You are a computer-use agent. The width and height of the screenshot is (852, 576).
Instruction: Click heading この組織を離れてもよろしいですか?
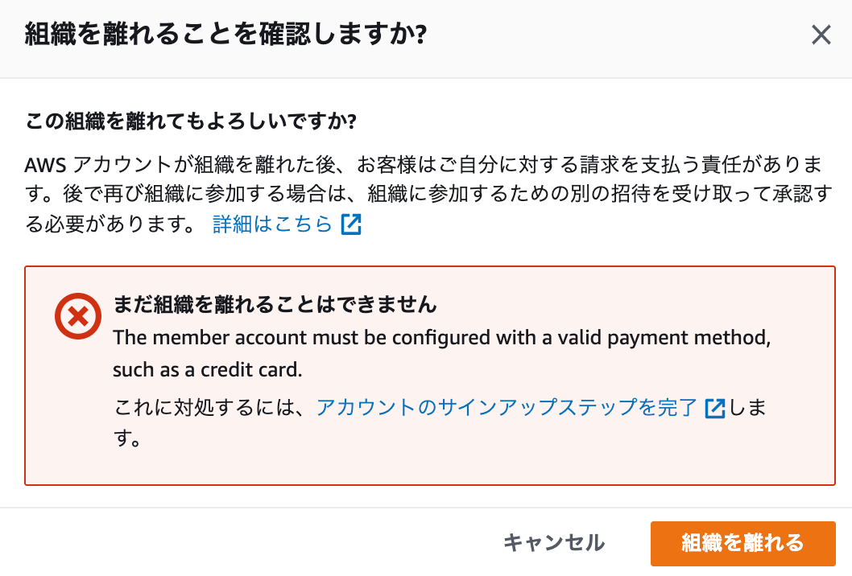point(191,121)
